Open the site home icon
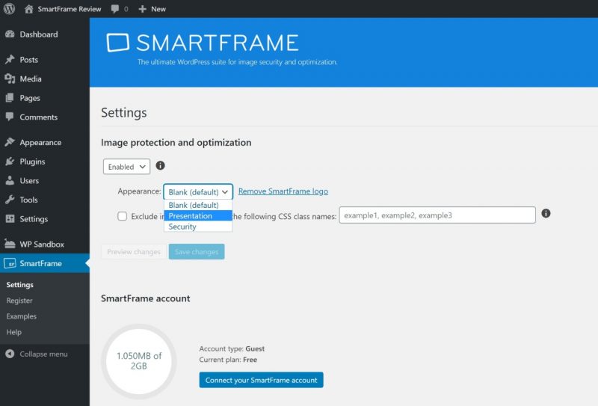The height and width of the screenshot is (406, 598). [28, 9]
